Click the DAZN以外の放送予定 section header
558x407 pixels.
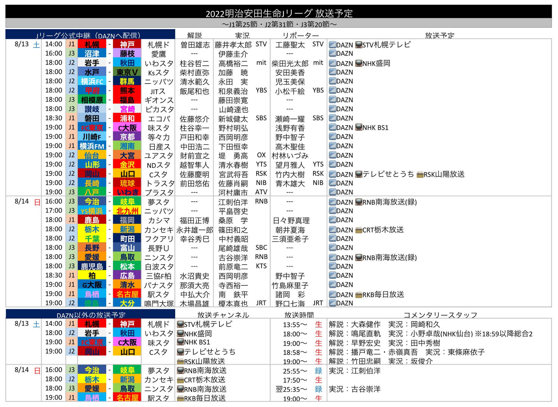pos(90,314)
